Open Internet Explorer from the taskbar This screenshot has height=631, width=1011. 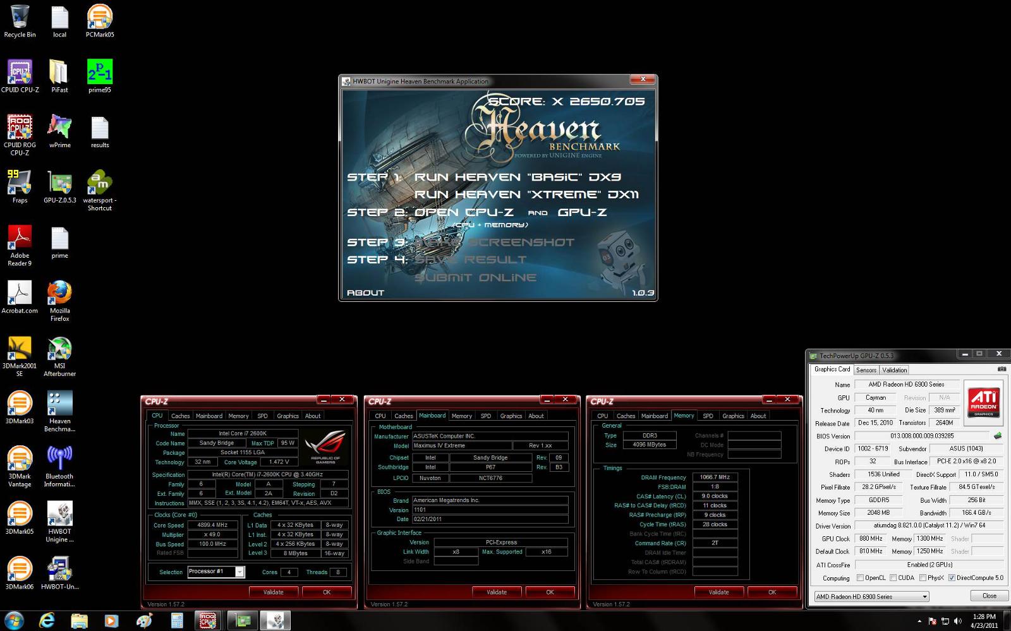coord(47,621)
